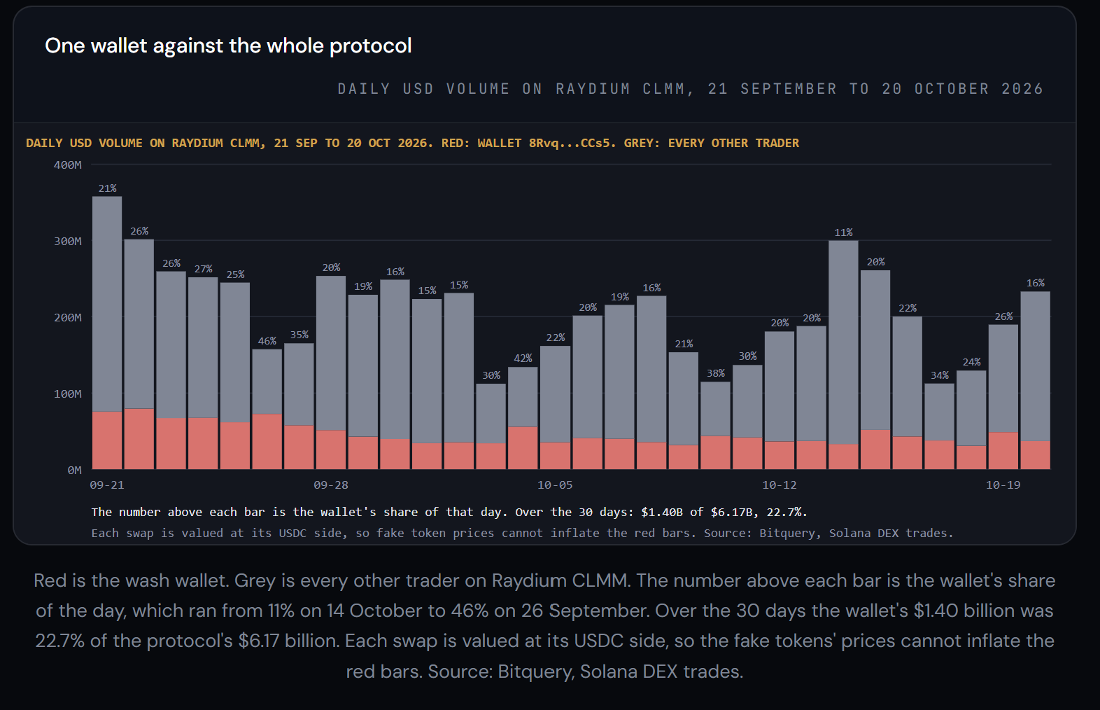Click the heading "One wallet against the whole protocol"
1100x710 pixels.
point(228,46)
